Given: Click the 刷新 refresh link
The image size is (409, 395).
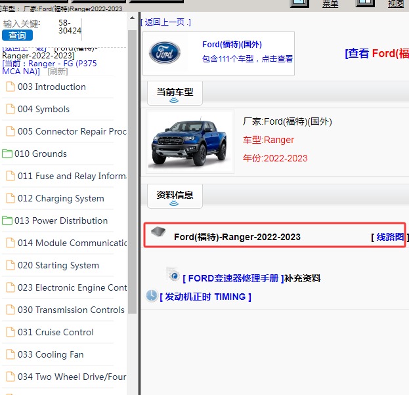Looking at the screenshot, I should point(58,71).
